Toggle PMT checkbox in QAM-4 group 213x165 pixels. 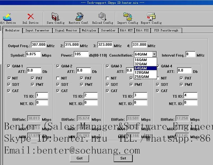[181, 84]
